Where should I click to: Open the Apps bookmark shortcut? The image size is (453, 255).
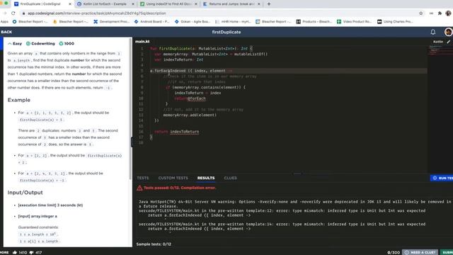[4, 22]
